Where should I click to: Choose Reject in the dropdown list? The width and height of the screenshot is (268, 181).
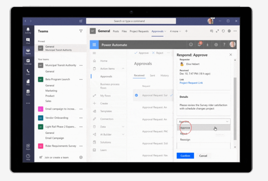(x=204, y=134)
